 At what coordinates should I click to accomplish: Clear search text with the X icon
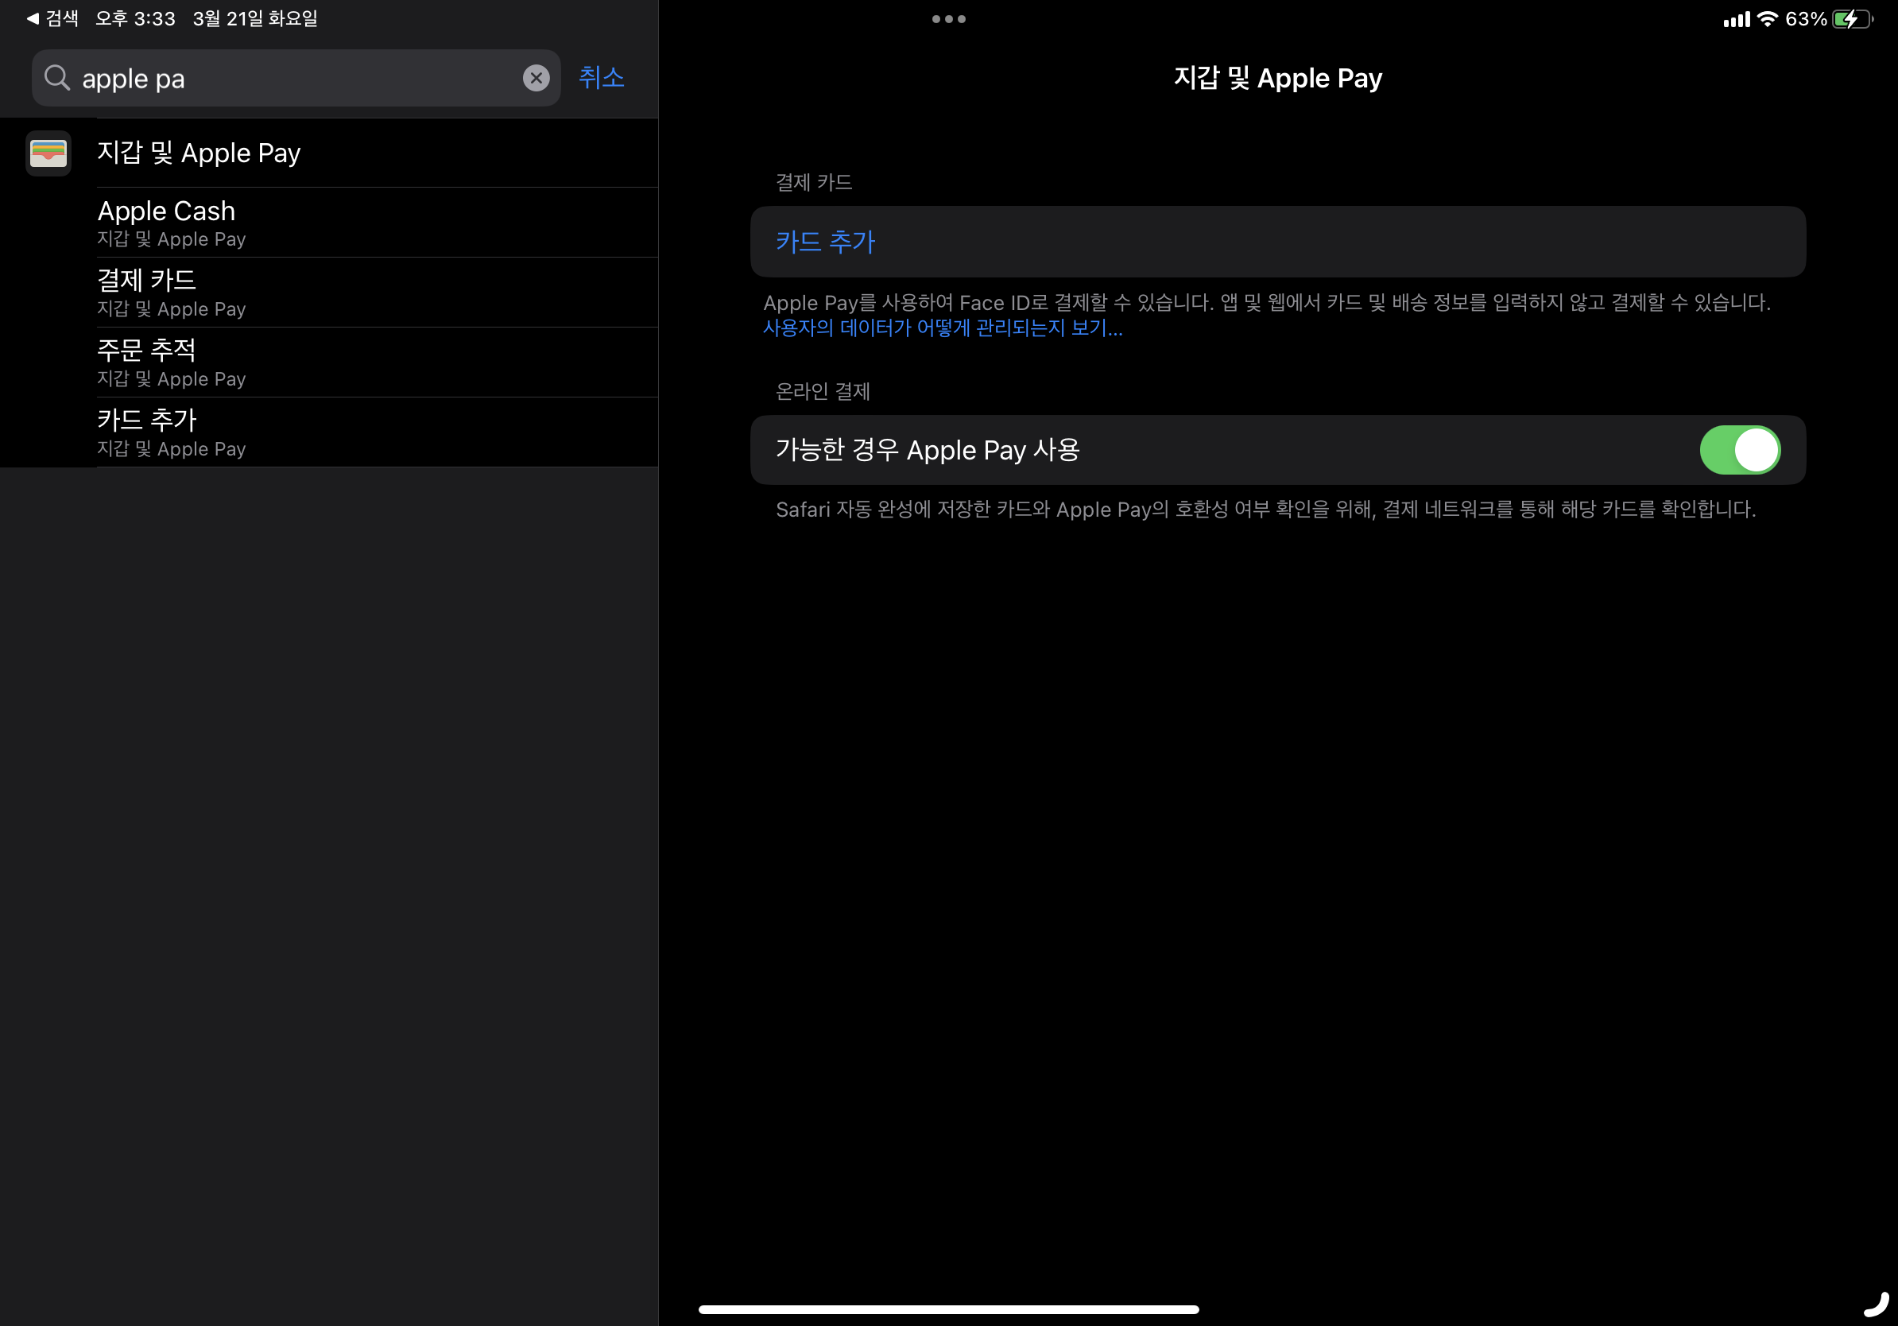(x=536, y=78)
